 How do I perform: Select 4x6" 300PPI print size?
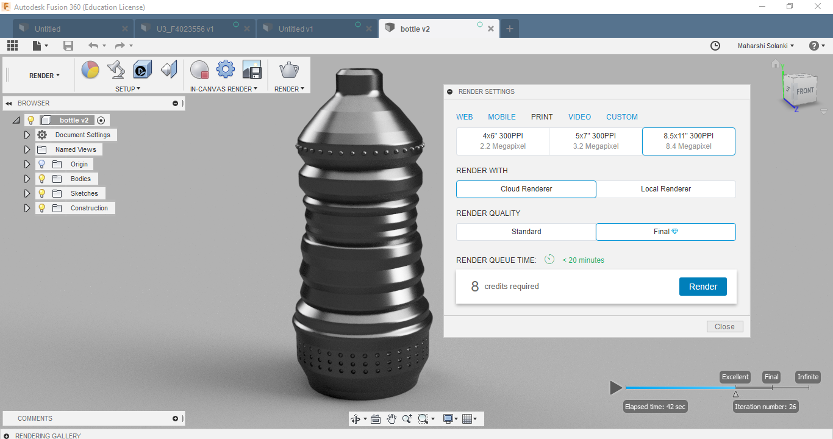(502, 141)
